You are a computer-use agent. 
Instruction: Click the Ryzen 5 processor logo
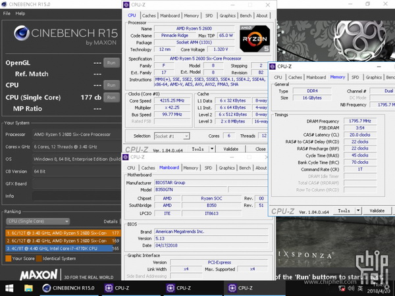pos(255,38)
